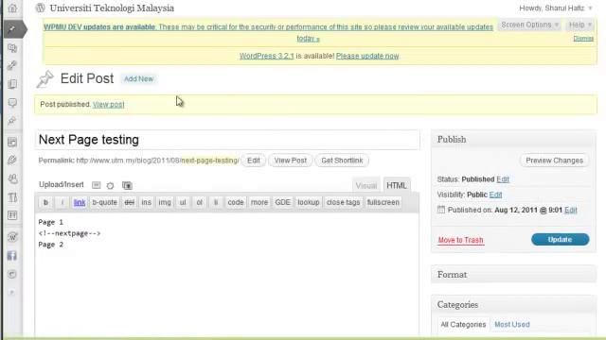Screen dimensions: 606x340
Task: Expand the Help dropdown
Action: click(x=580, y=25)
